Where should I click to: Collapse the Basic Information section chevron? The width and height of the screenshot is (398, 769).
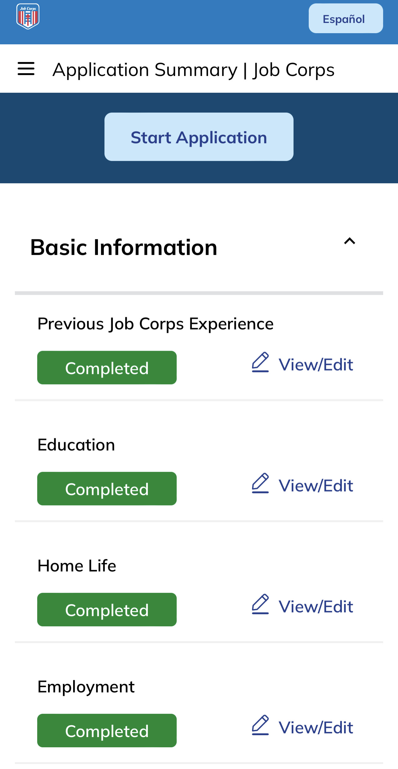point(350,241)
